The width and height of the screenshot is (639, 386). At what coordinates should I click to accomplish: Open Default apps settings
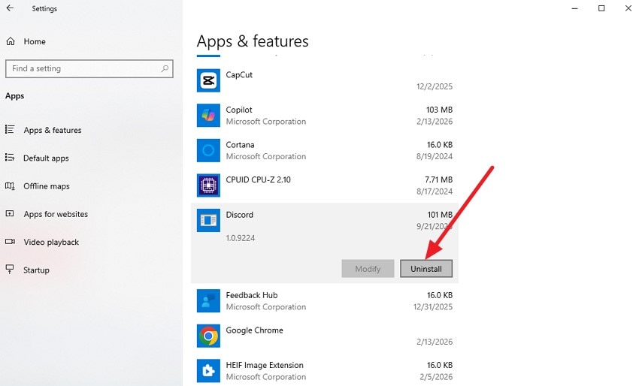(x=46, y=158)
